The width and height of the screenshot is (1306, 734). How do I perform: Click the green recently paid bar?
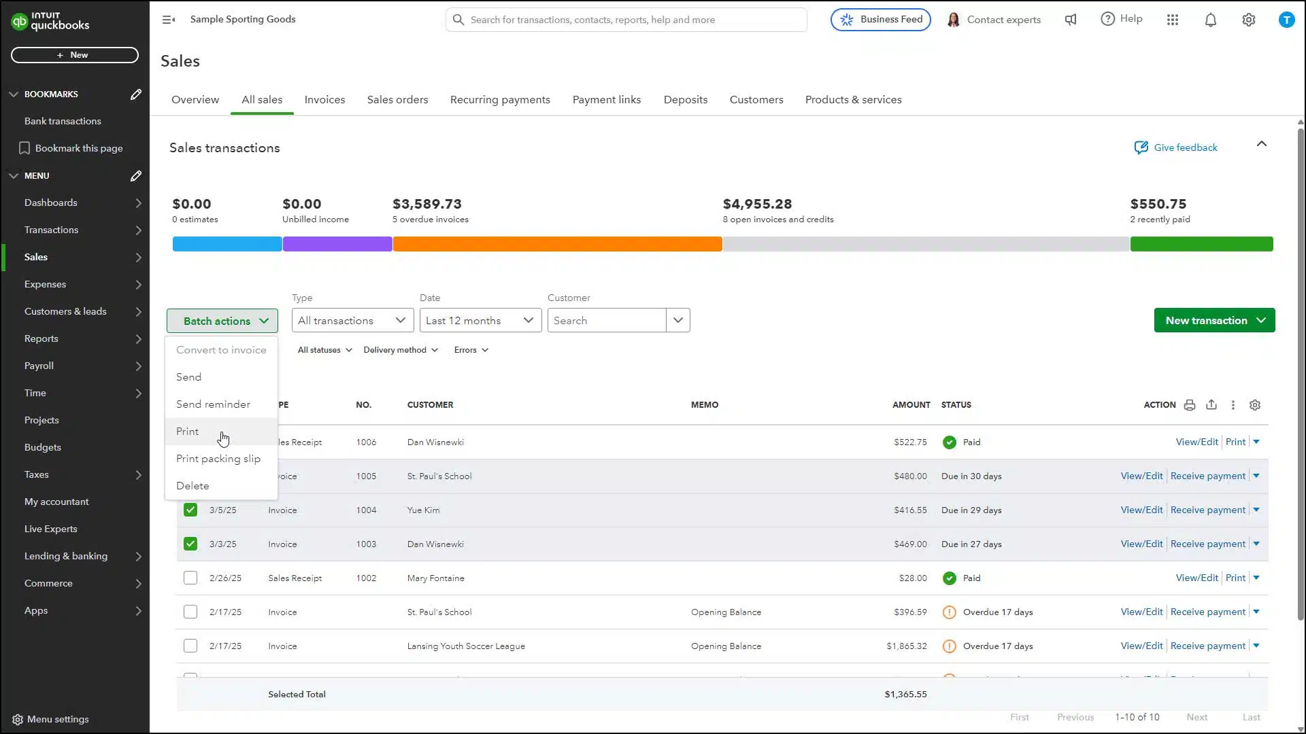pos(1201,245)
